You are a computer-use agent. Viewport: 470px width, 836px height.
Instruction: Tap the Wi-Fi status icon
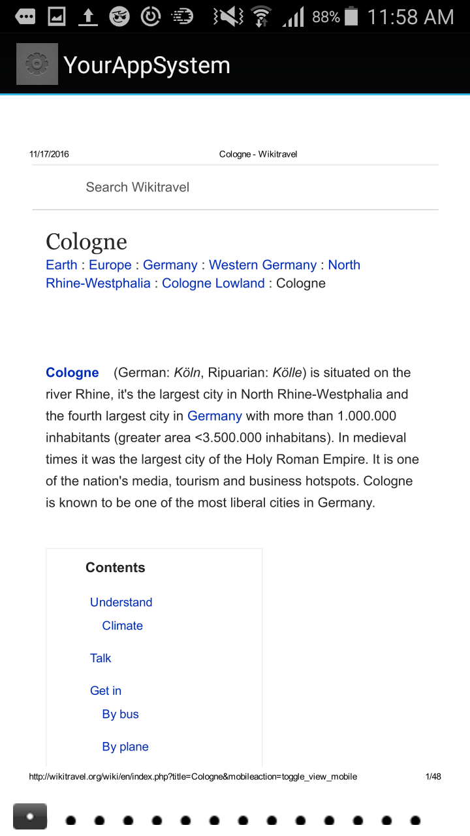coord(260,16)
